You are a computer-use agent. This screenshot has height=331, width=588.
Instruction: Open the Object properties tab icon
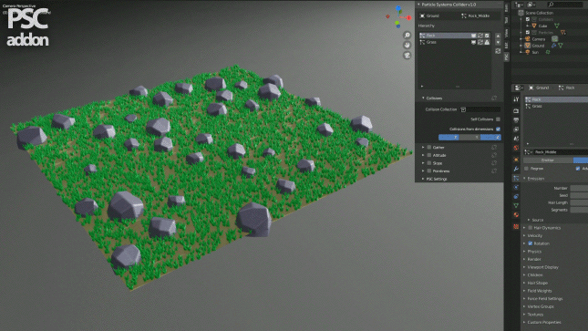pyautogui.click(x=516, y=160)
